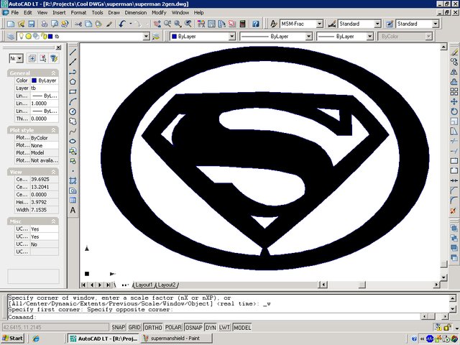This screenshot has height=345, width=460.
Task: Open the first Standard dimension style dropdown
Action: pyautogui.click(x=377, y=24)
